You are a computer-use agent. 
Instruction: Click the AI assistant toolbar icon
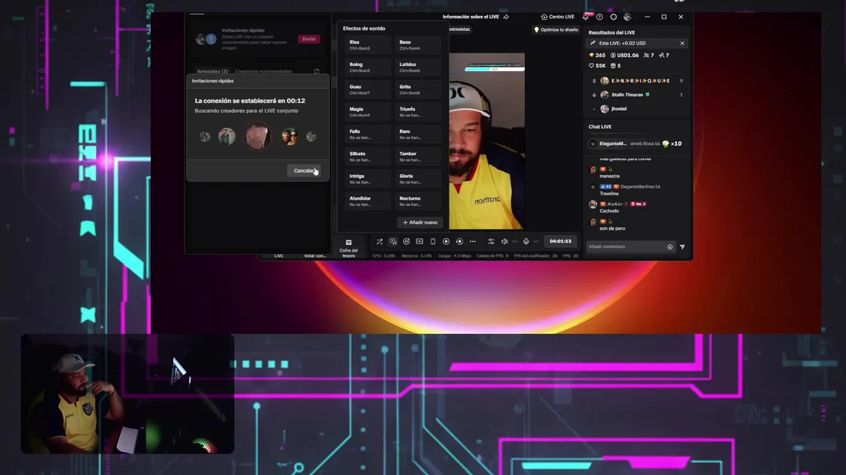406,241
